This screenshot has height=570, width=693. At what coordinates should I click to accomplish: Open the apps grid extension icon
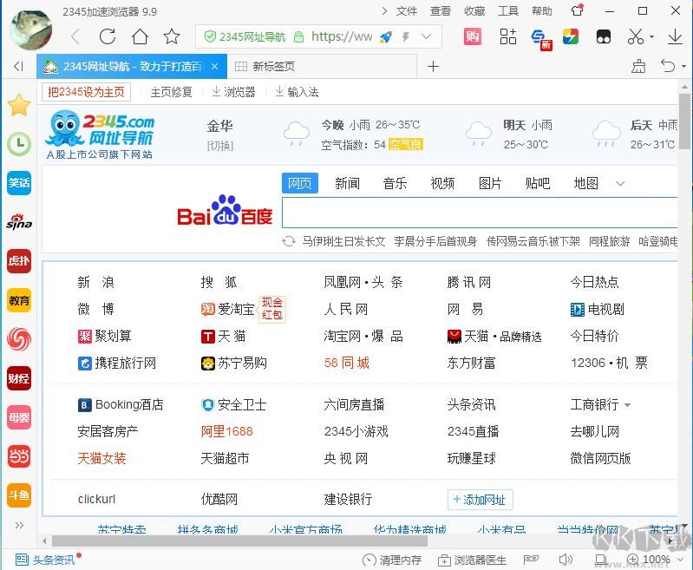(507, 36)
